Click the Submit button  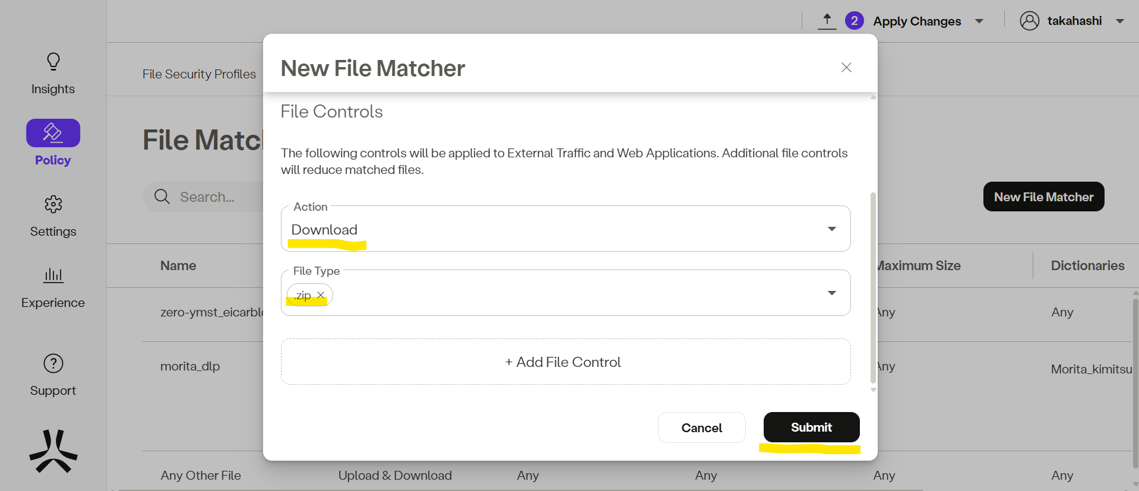(811, 427)
